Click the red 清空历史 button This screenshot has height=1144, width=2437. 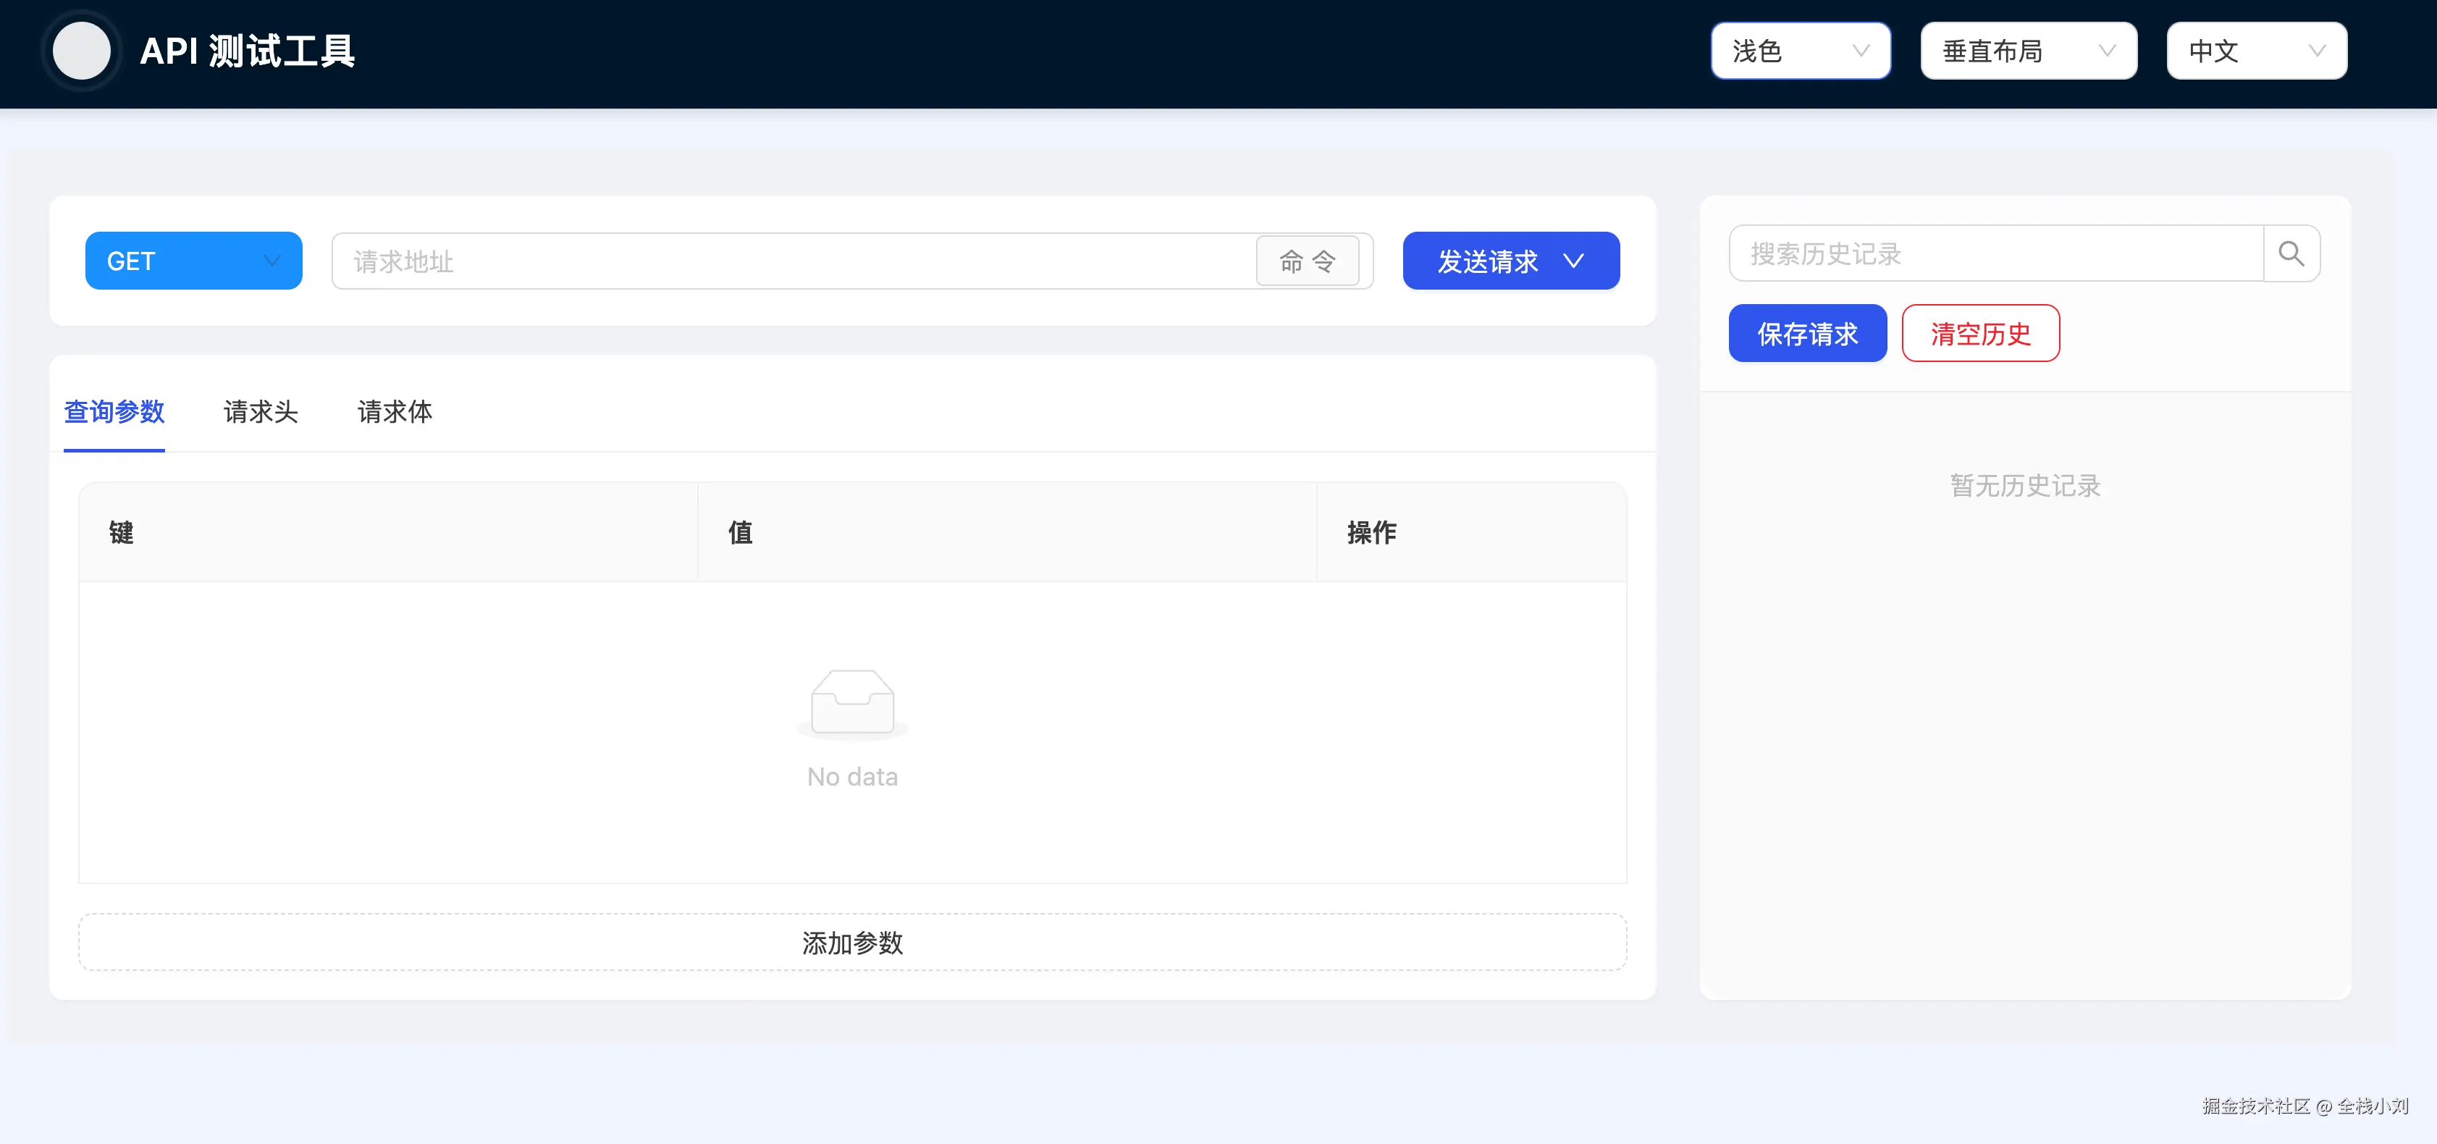click(1980, 334)
